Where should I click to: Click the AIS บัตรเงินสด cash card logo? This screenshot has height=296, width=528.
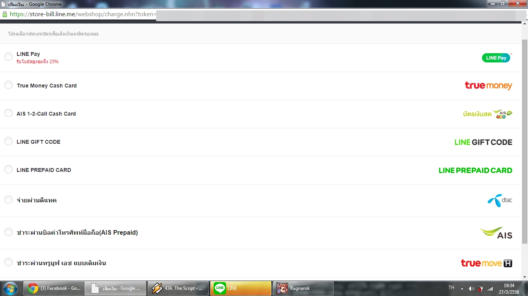pos(487,114)
